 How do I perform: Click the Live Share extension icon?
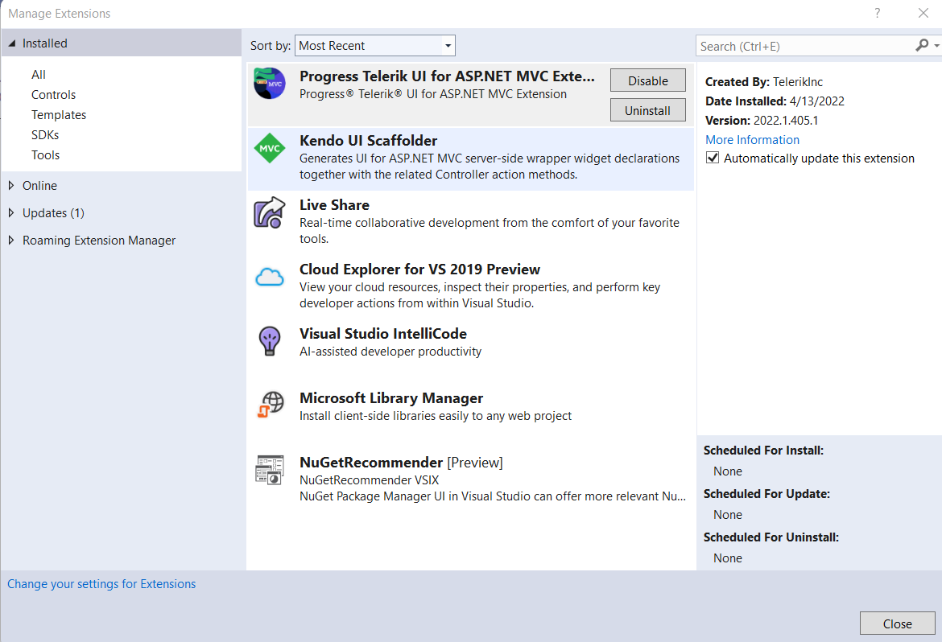coord(270,212)
